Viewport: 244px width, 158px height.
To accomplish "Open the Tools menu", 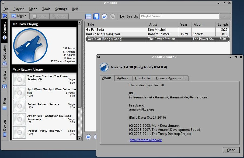I will 46,9.
